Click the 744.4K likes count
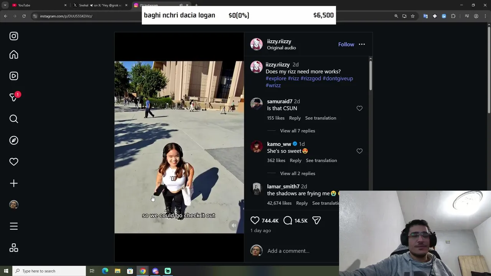 click(x=270, y=221)
